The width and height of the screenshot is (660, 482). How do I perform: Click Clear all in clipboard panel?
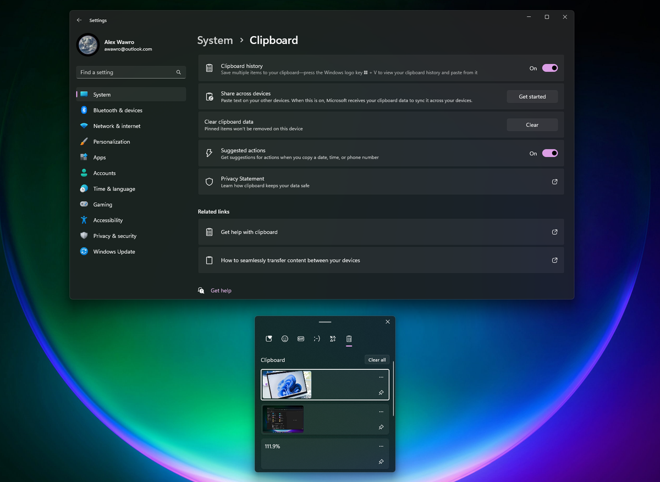[x=377, y=360]
